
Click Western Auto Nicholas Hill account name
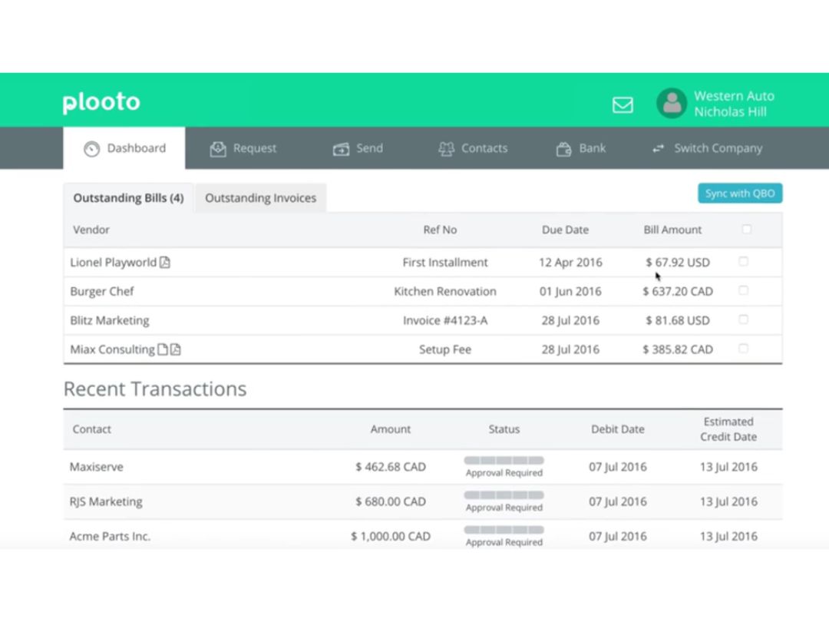tap(734, 104)
